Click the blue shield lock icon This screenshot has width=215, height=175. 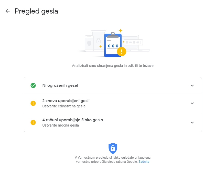tap(113, 148)
